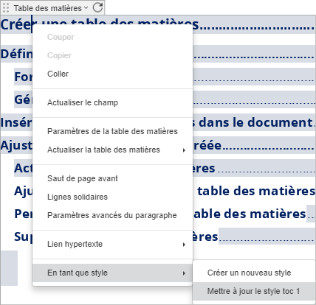The image size is (316, 305).
Task: Toggle Saut de page avant
Action: 112,178
